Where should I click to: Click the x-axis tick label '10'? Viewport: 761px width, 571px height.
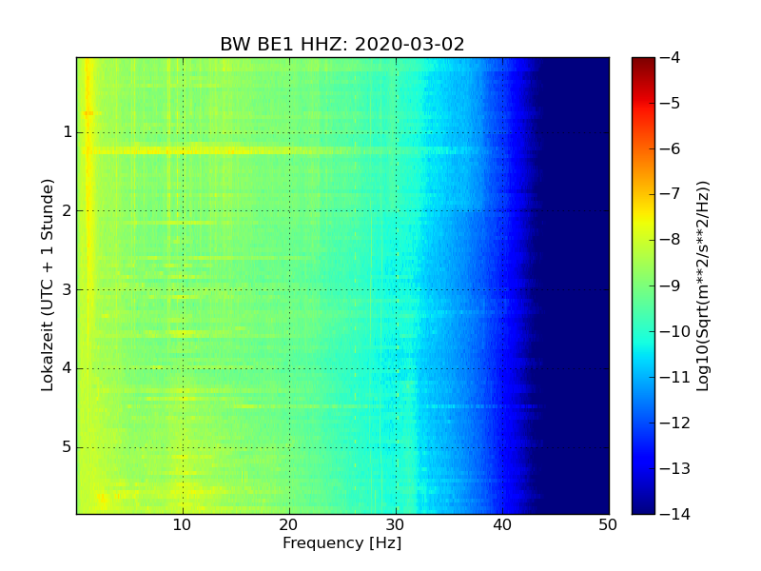[183, 525]
